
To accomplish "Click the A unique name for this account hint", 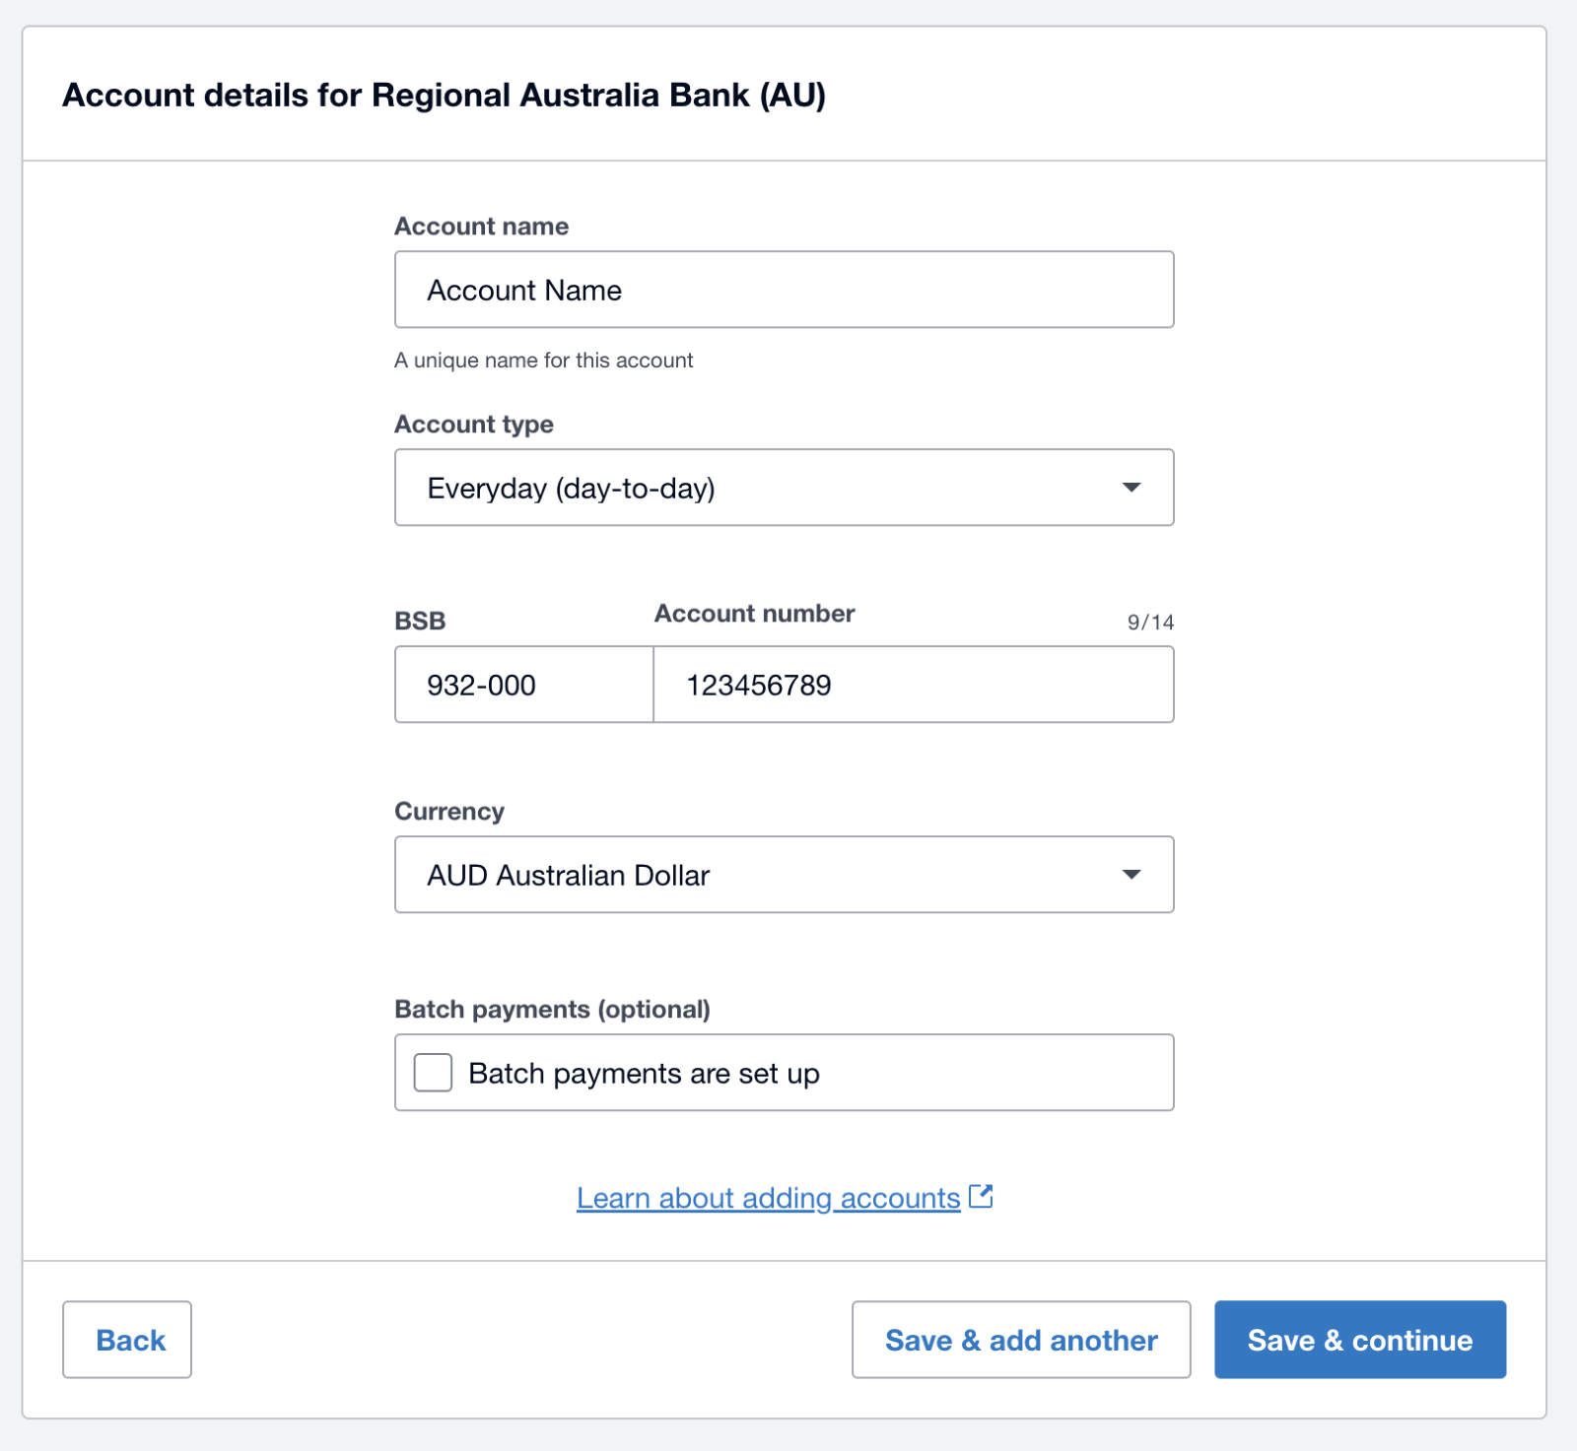I will pyautogui.click(x=544, y=360).
